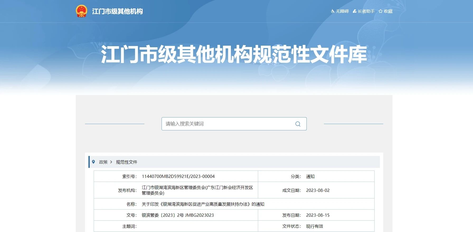Click the 主题词 label

point(129,226)
